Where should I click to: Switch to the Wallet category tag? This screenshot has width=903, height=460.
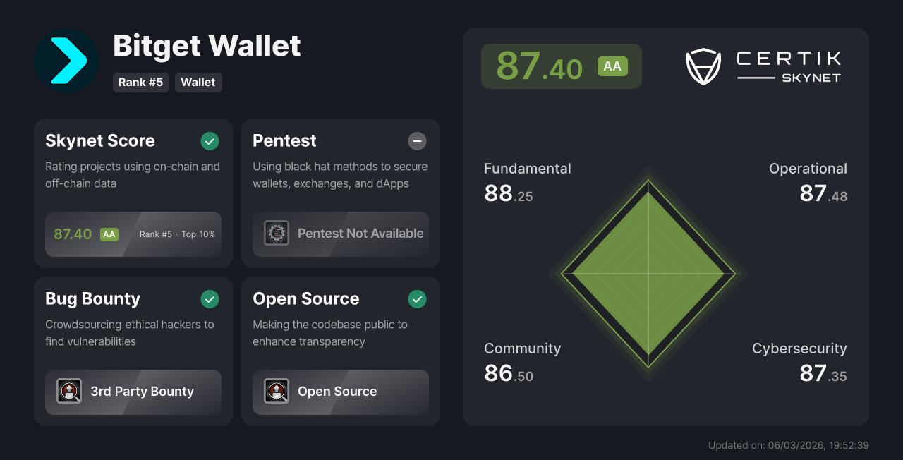pyautogui.click(x=198, y=83)
